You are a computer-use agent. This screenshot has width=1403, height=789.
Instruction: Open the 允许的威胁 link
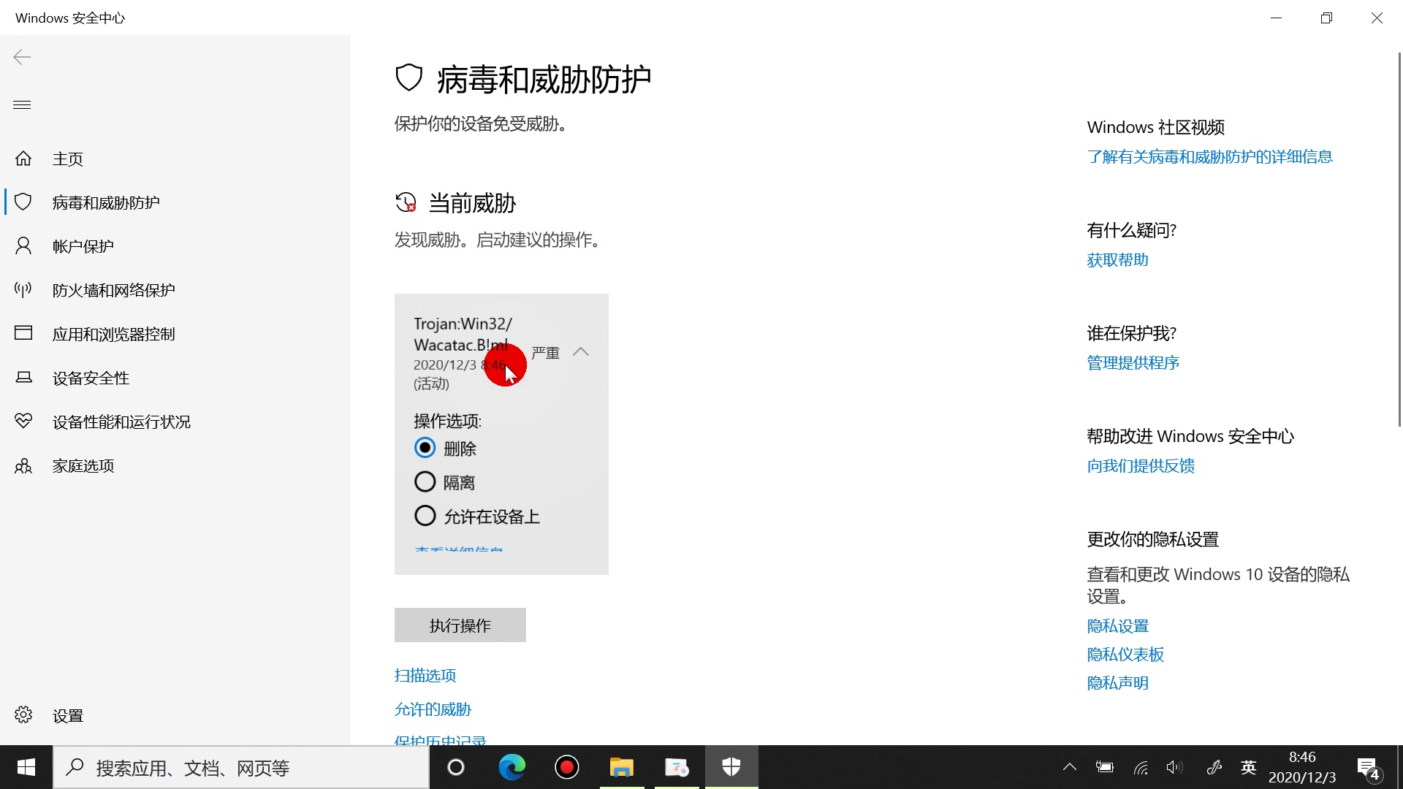click(433, 709)
